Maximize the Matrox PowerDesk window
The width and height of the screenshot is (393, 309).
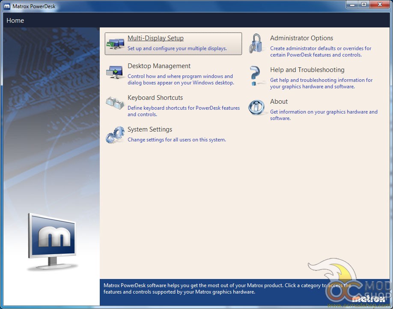coord(364,4)
